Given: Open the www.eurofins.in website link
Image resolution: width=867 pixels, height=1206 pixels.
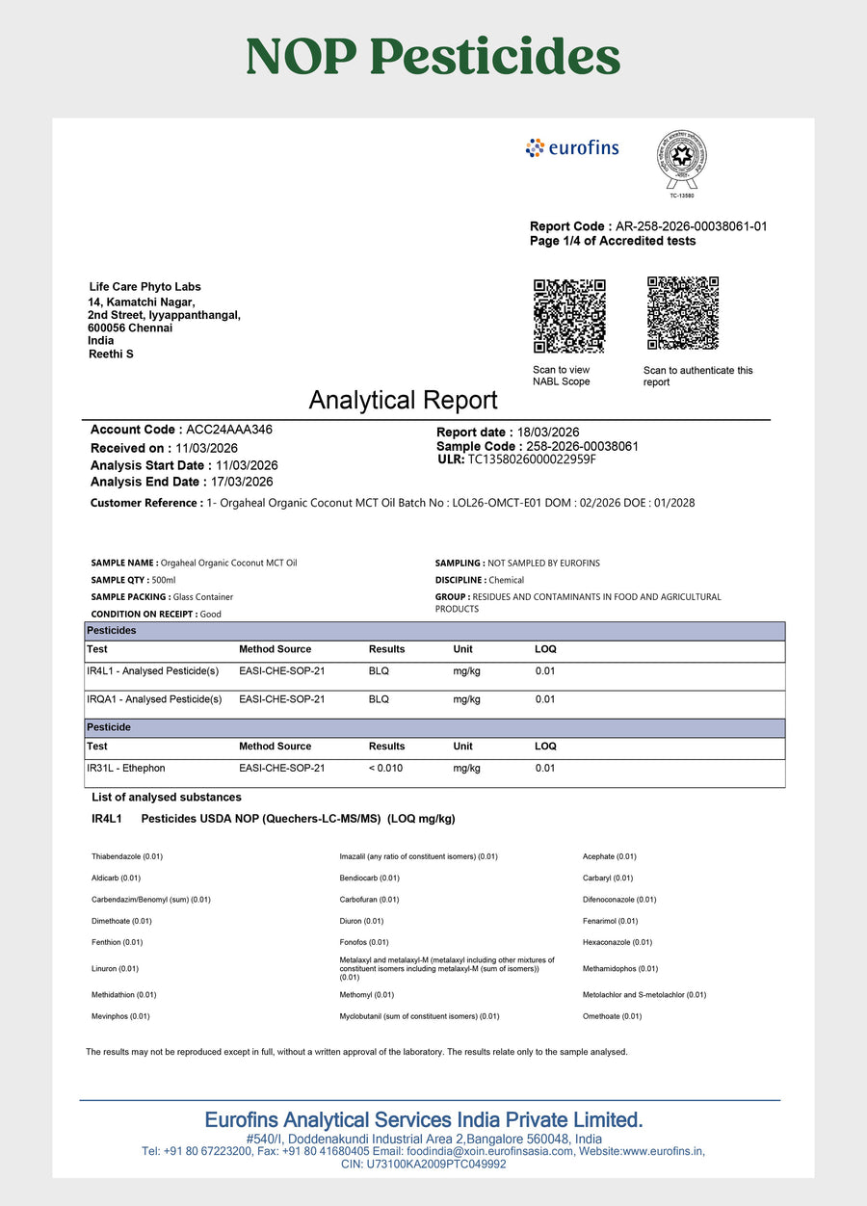Looking at the screenshot, I should click(664, 1151).
